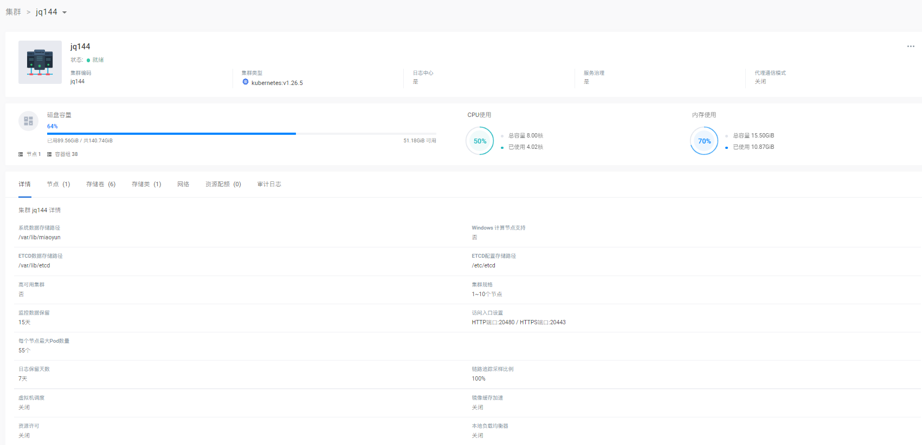Click the jq144 cluster server image
The image size is (922, 445).
40,62
